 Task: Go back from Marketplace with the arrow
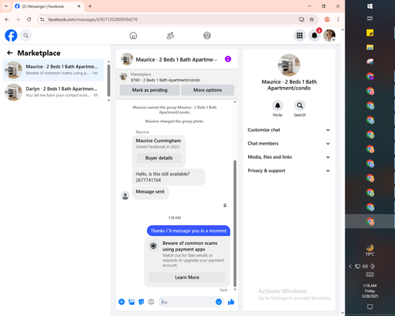(x=9, y=53)
